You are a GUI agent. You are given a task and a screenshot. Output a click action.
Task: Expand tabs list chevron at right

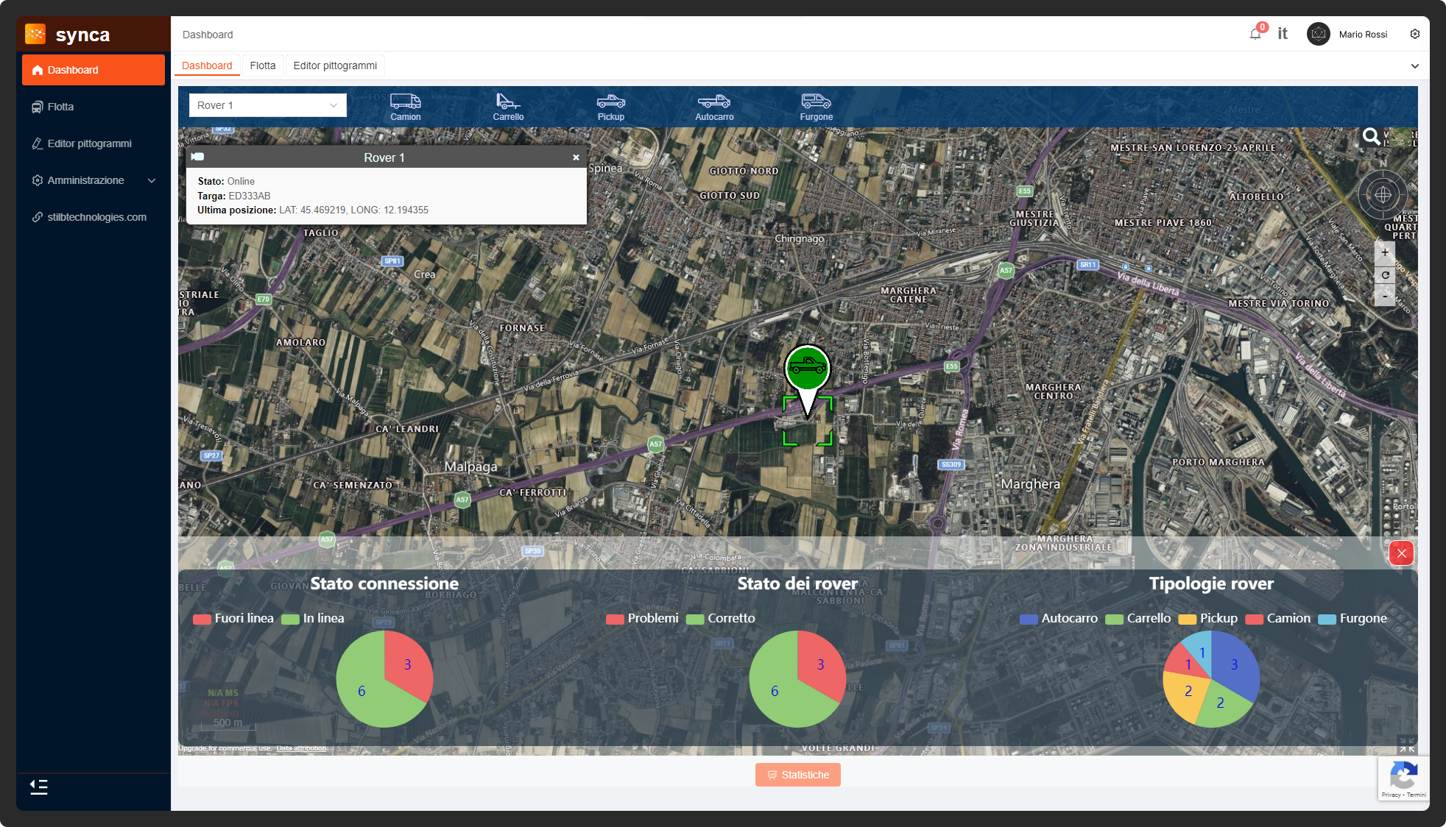(1414, 66)
